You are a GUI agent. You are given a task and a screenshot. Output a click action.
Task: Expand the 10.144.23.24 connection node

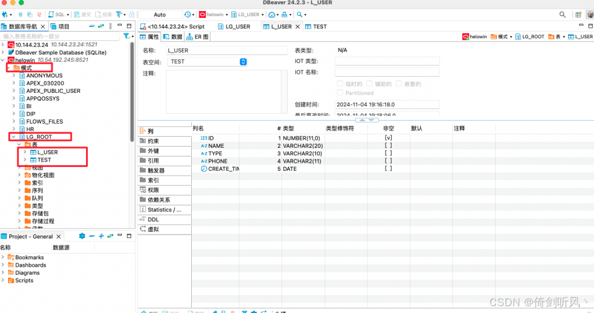(x=3, y=45)
